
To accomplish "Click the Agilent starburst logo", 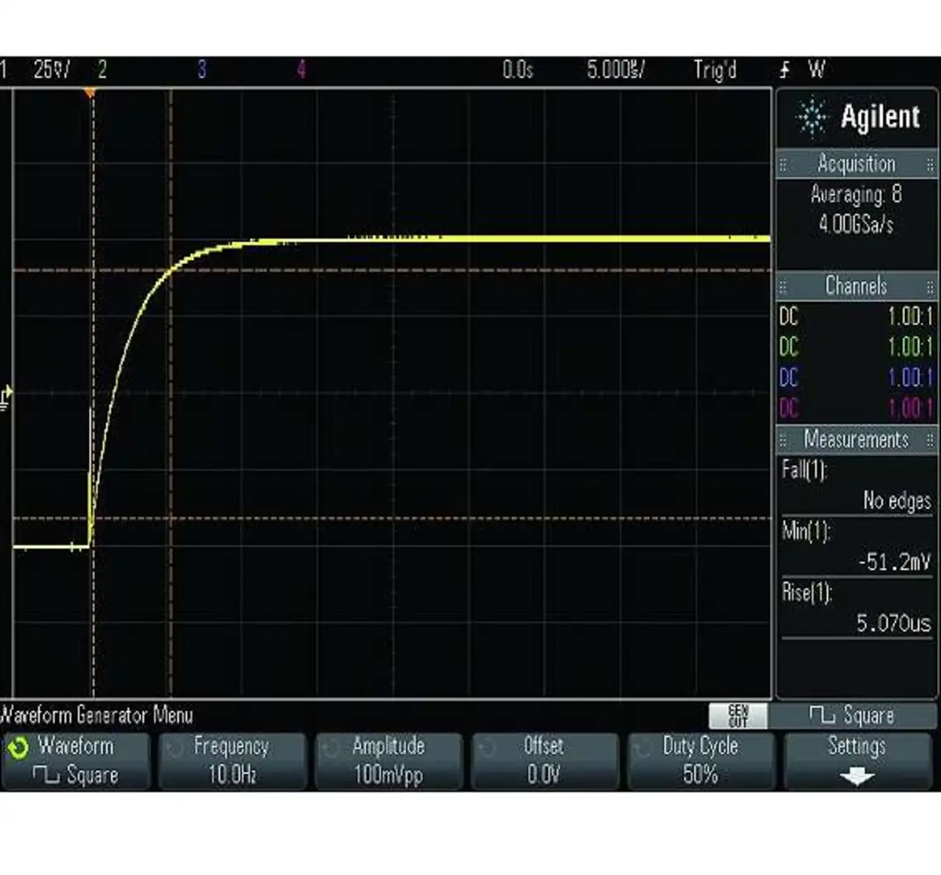I will [x=812, y=118].
